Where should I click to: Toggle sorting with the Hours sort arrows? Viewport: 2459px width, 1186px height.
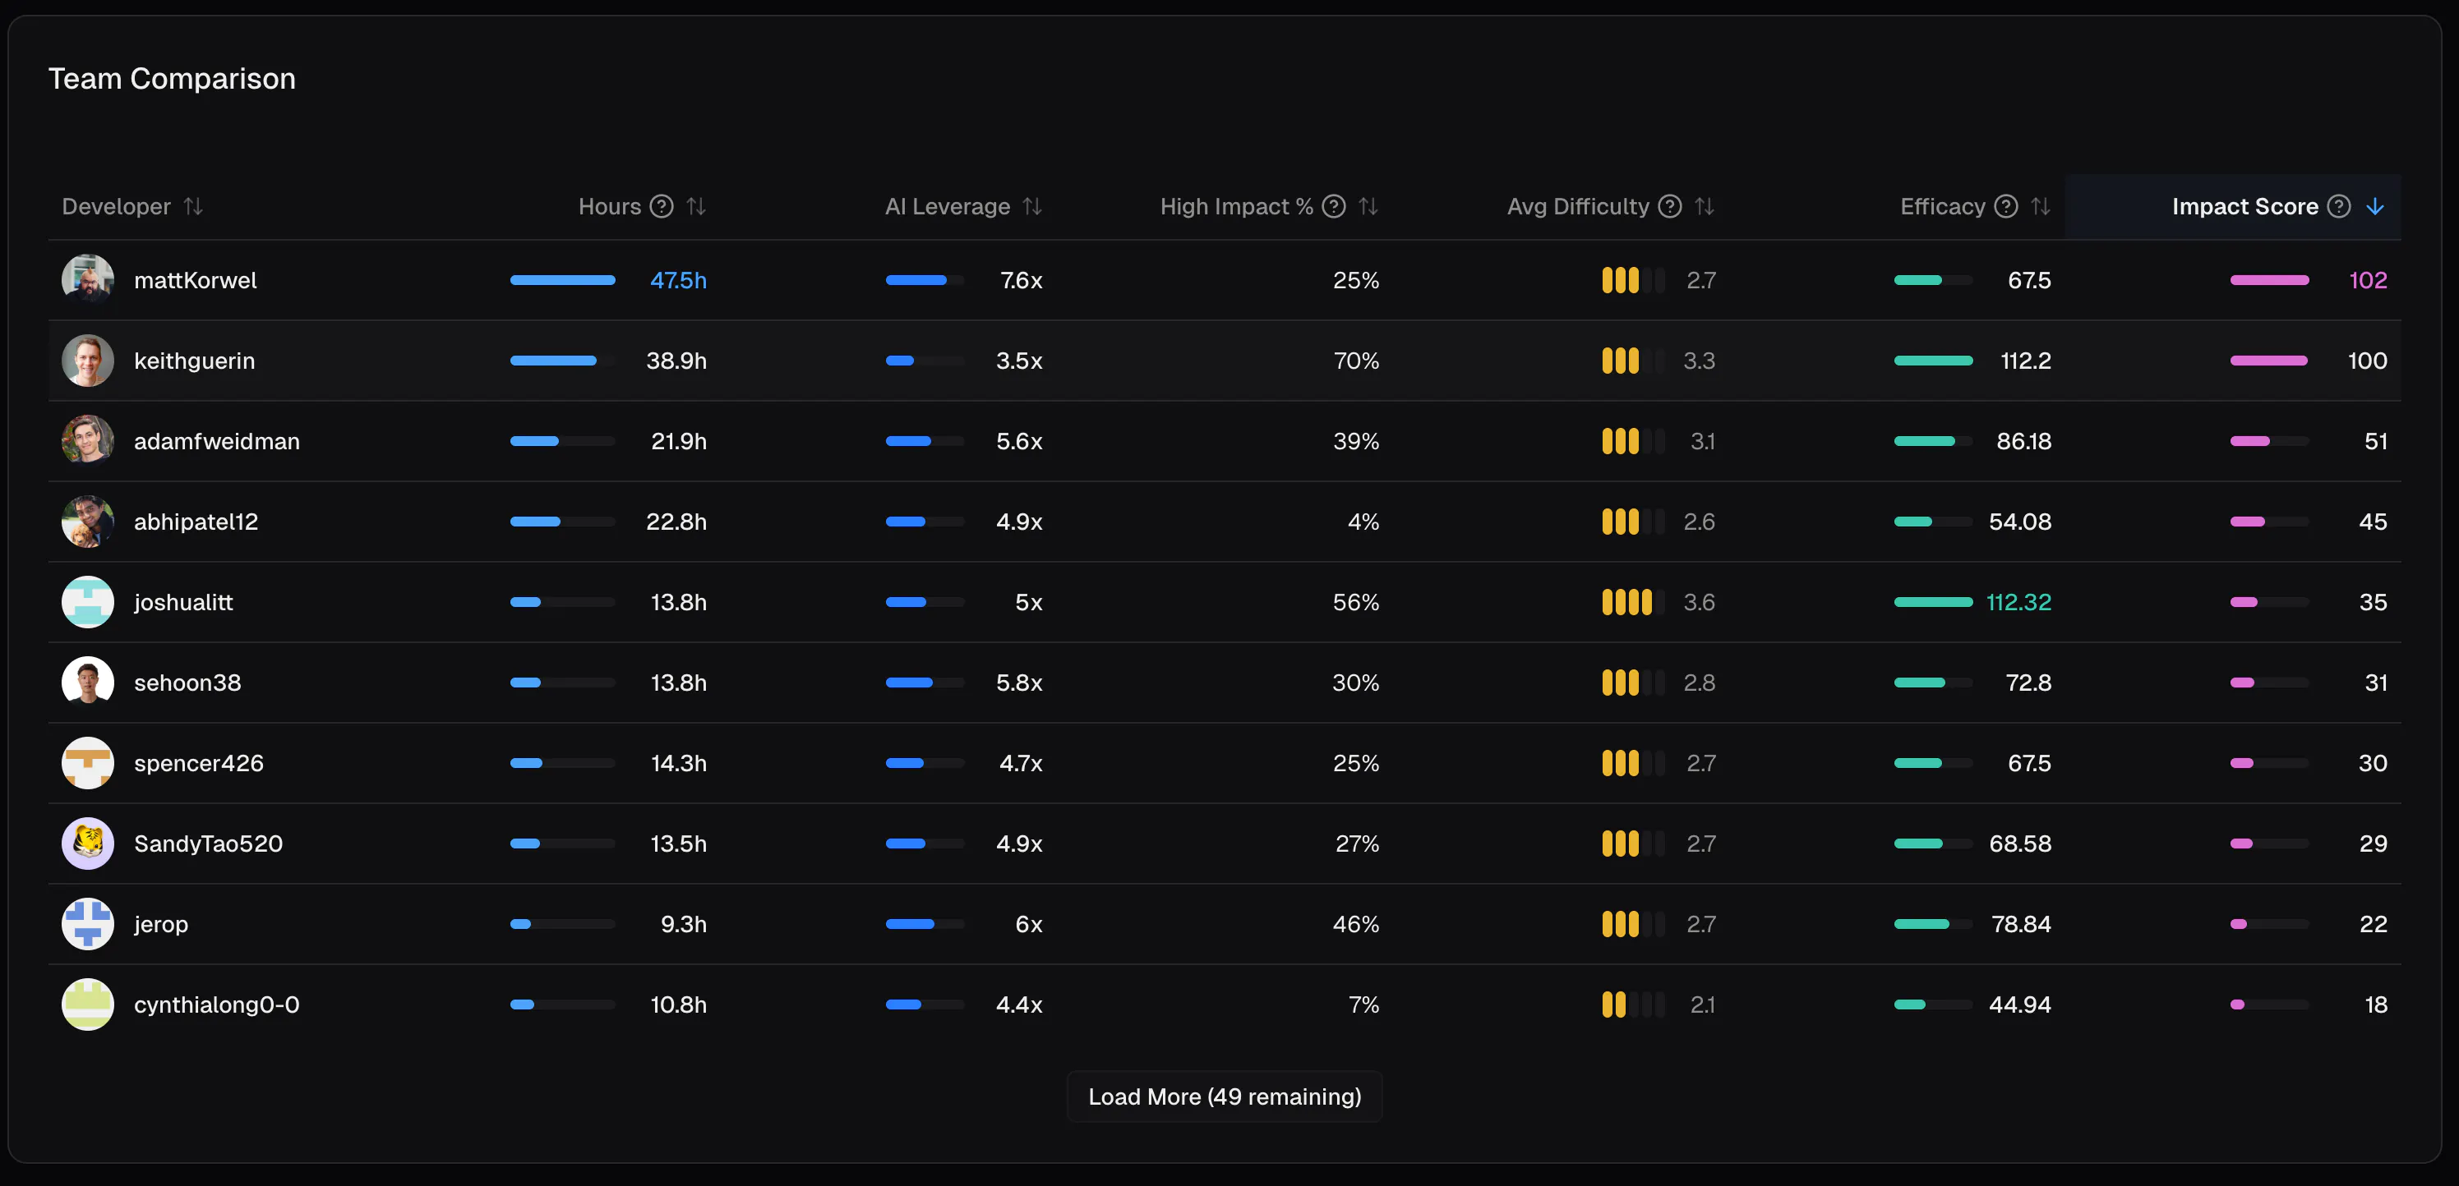[696, 206]
